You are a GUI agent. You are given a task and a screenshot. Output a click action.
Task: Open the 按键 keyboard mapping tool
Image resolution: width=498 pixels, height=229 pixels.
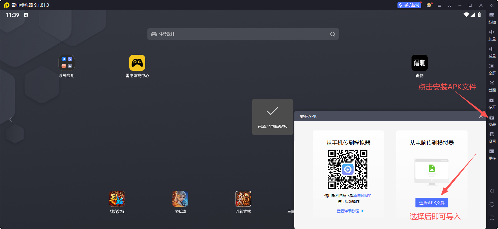point(492,18)
